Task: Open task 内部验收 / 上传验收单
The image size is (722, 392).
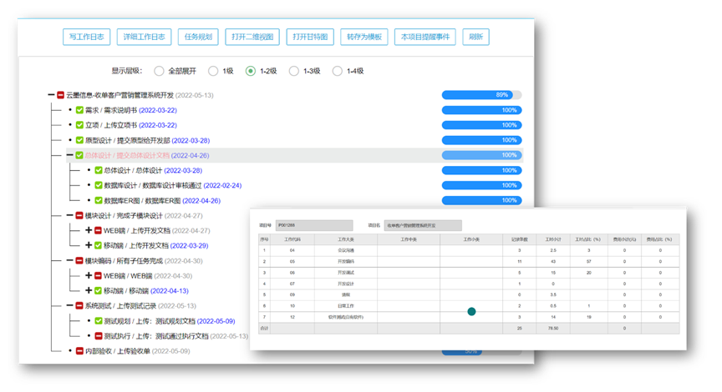Action: [x=137, y=351]
